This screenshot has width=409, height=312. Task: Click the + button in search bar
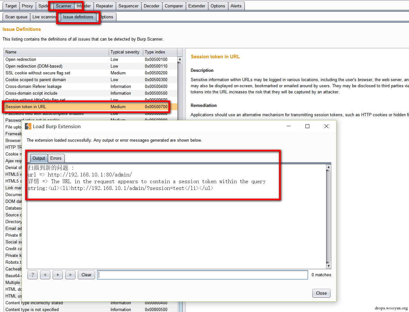(x=58, y=275)
